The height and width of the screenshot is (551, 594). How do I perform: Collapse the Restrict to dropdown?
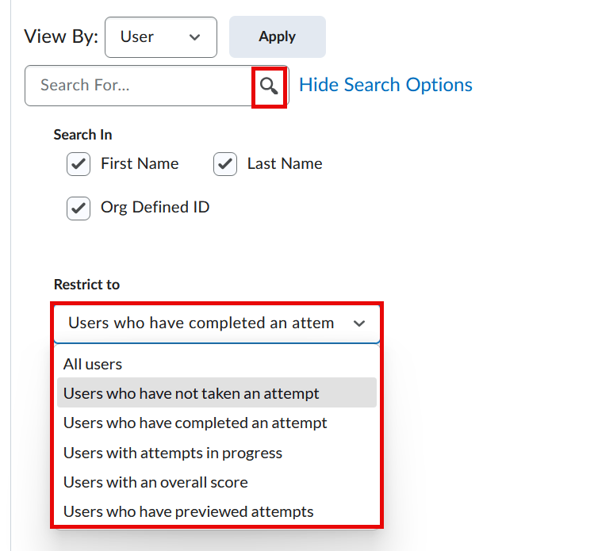(216, 323)
